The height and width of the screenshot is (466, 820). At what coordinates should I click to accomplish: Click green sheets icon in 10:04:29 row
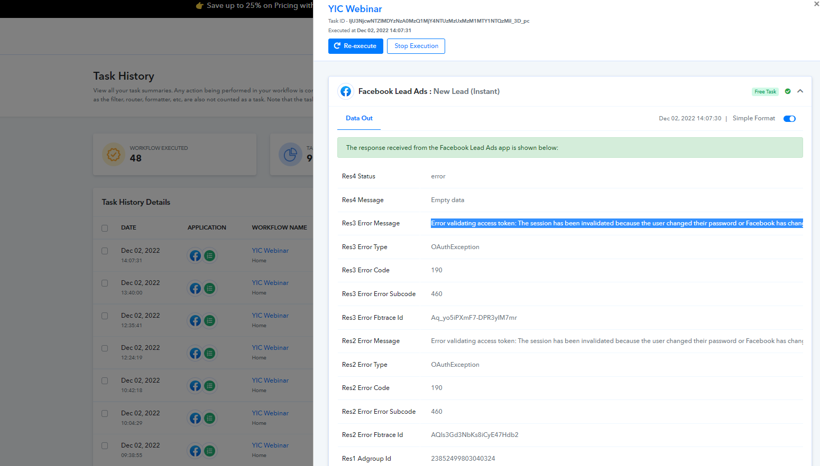click(x=210, y=419)
